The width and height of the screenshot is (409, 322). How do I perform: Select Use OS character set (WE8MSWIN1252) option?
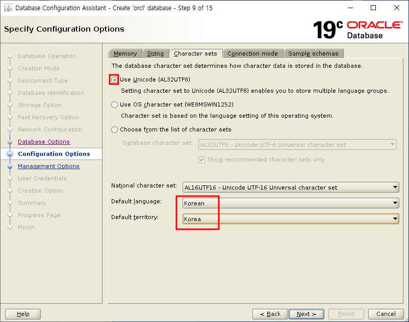point(115,105)
